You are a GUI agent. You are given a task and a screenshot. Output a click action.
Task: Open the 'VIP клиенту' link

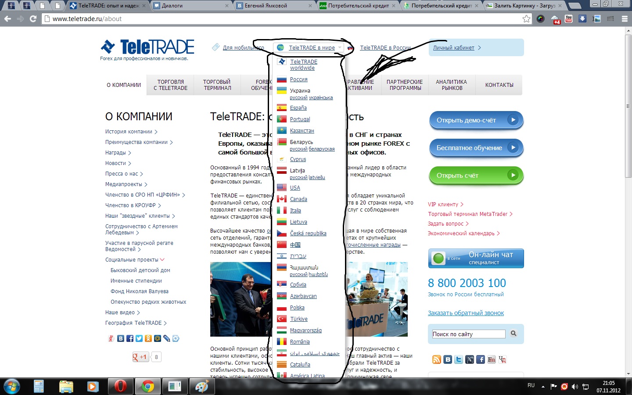(x=443, y=205)
